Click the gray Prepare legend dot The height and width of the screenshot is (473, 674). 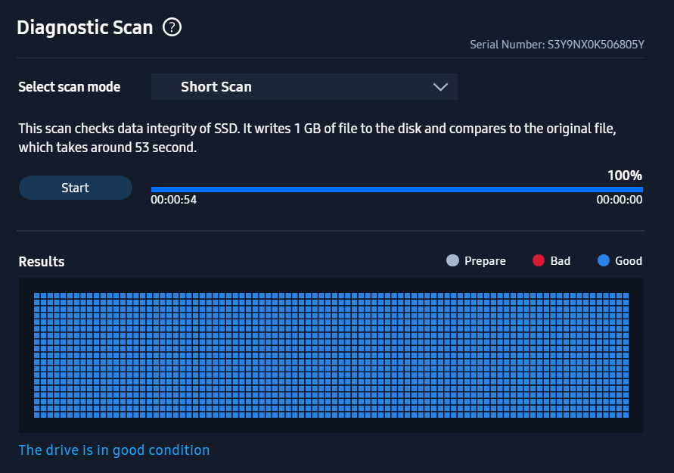[452, 260]
